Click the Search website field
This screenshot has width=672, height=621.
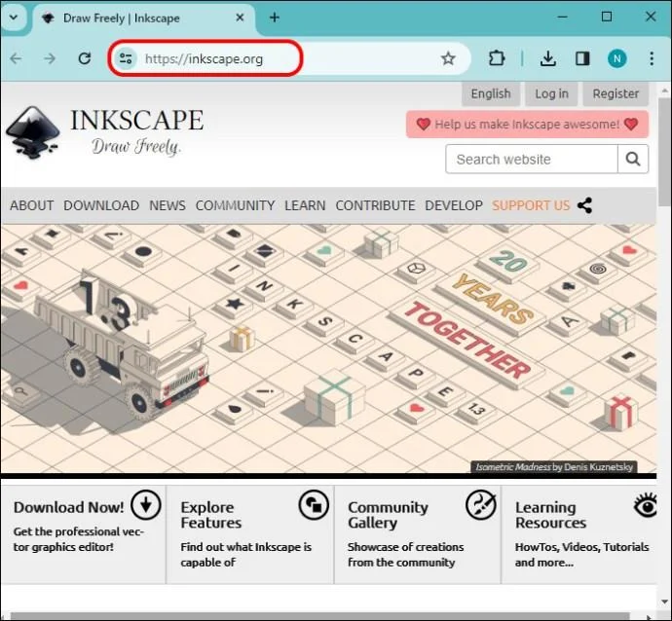pyautogui.click(x=532, y=160)
